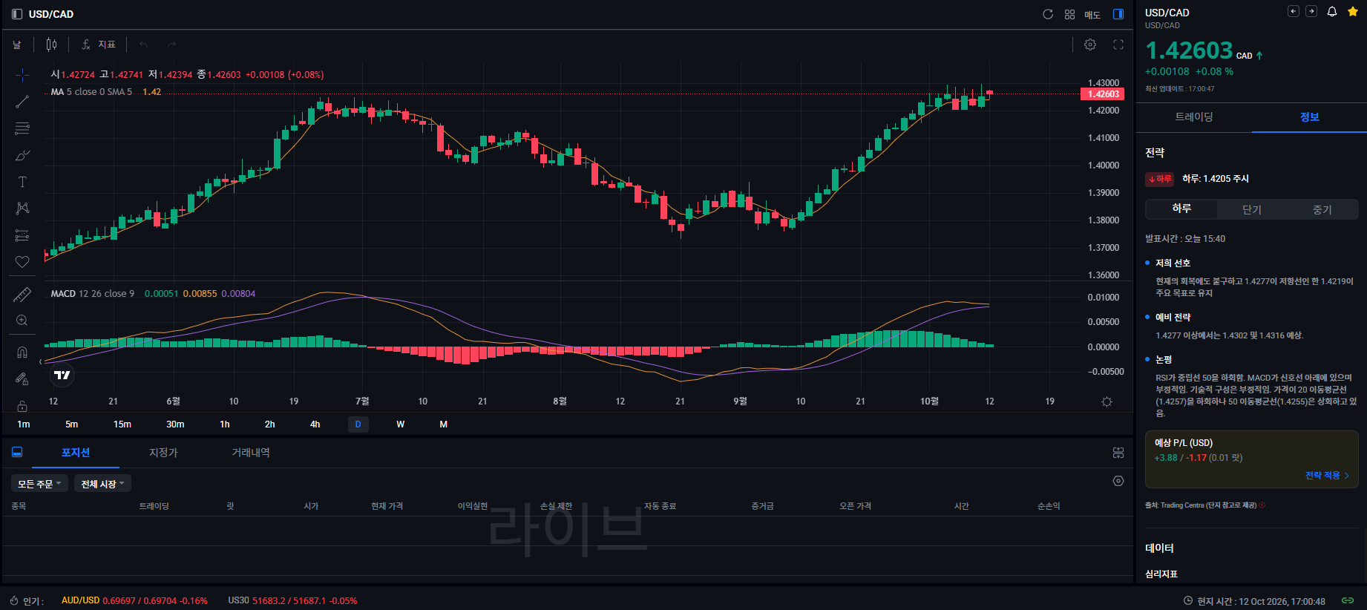Go to the next instrument arrow

pyautogui.click(x=1311, y=11)
